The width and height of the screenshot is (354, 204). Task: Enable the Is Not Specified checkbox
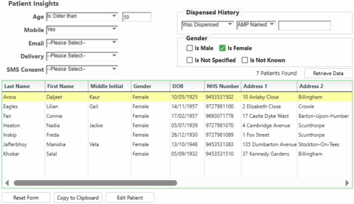(x=190, y=60)
